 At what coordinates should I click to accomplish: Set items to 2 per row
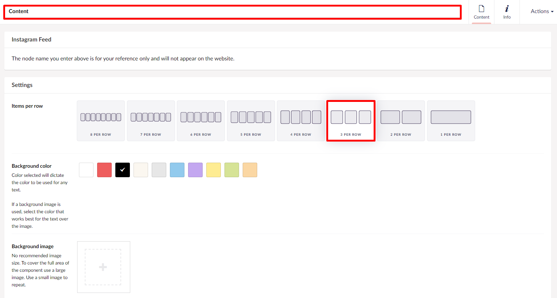point(401,121)
